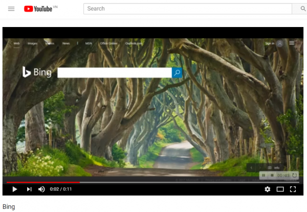Click the blue Bing search button
Viewport: 307px width, 212px height.
177,72
